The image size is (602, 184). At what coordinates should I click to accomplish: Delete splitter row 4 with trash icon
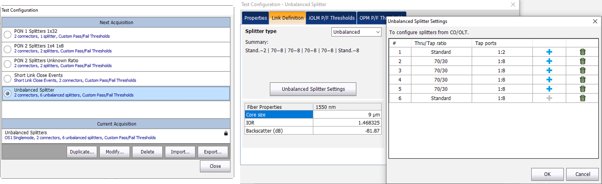(582, 80)
